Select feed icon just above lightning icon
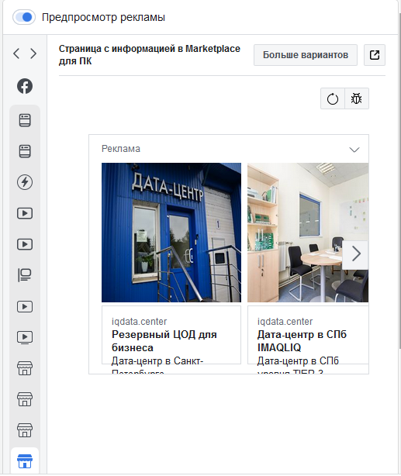 click(25, 151)
